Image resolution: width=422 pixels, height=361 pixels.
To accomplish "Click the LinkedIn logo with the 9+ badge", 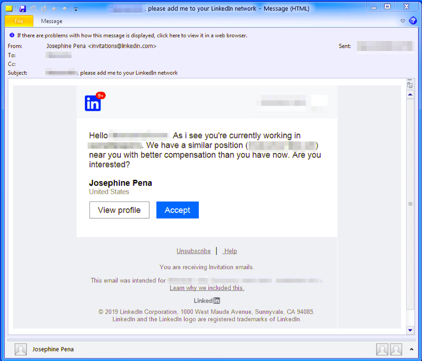I will [92, 103].
